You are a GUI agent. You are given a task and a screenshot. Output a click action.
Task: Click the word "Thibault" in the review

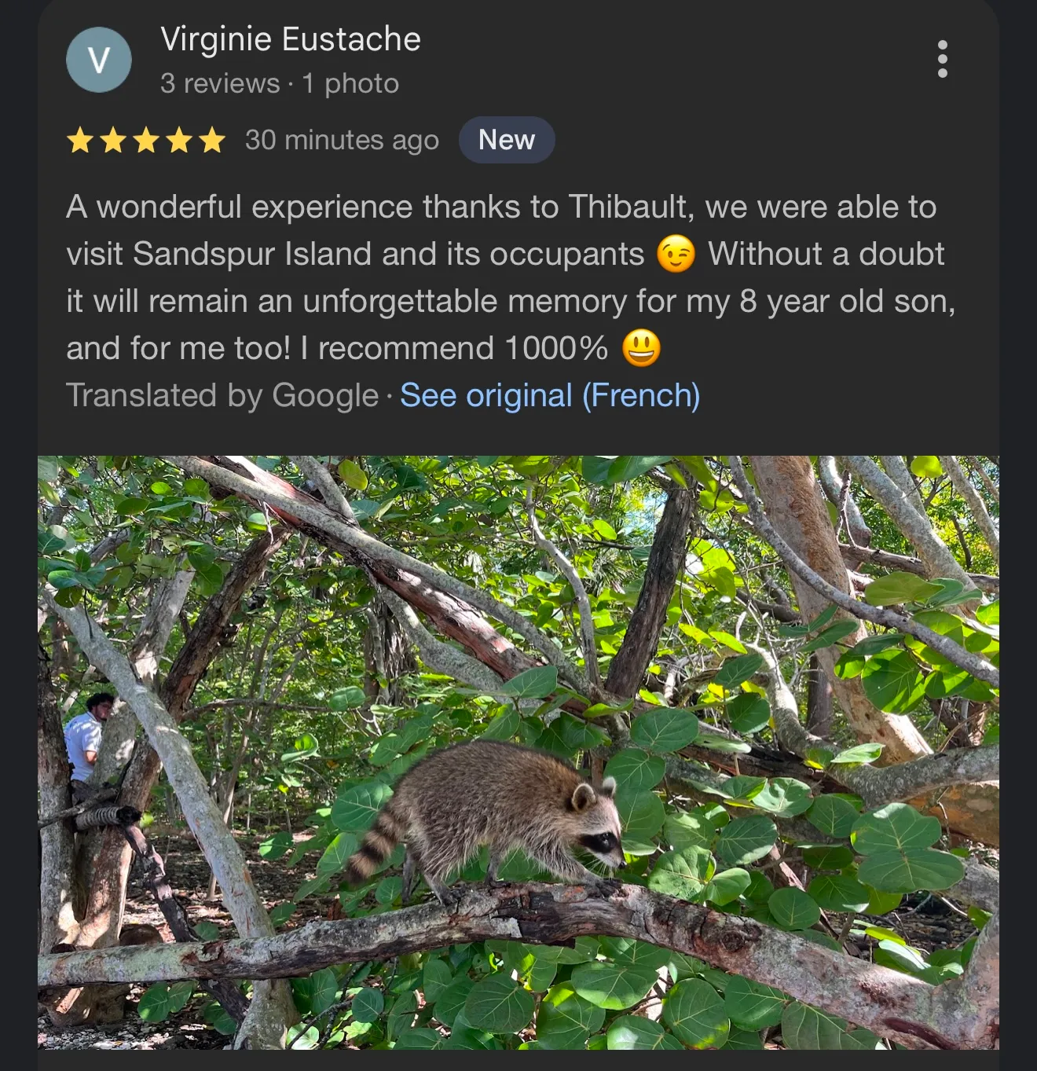[x=628, y=207]
